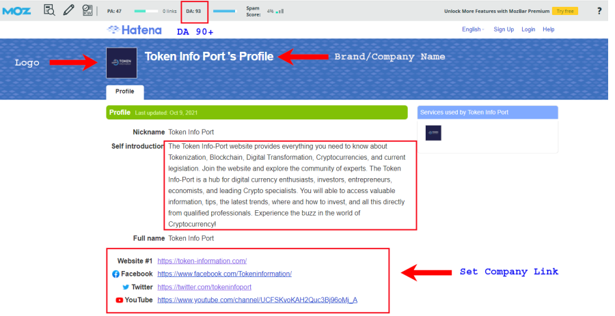The image size is (615, 316).
Task: Open the Help link
Action: (x=548, y=29)
